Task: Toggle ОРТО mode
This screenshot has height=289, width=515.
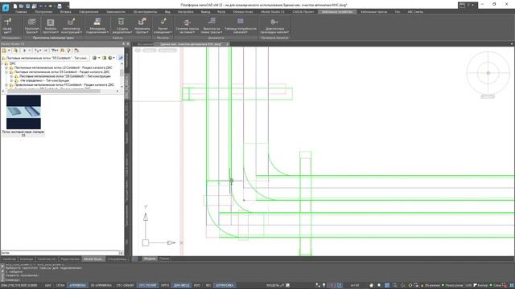Action: [x=165, y=286]
